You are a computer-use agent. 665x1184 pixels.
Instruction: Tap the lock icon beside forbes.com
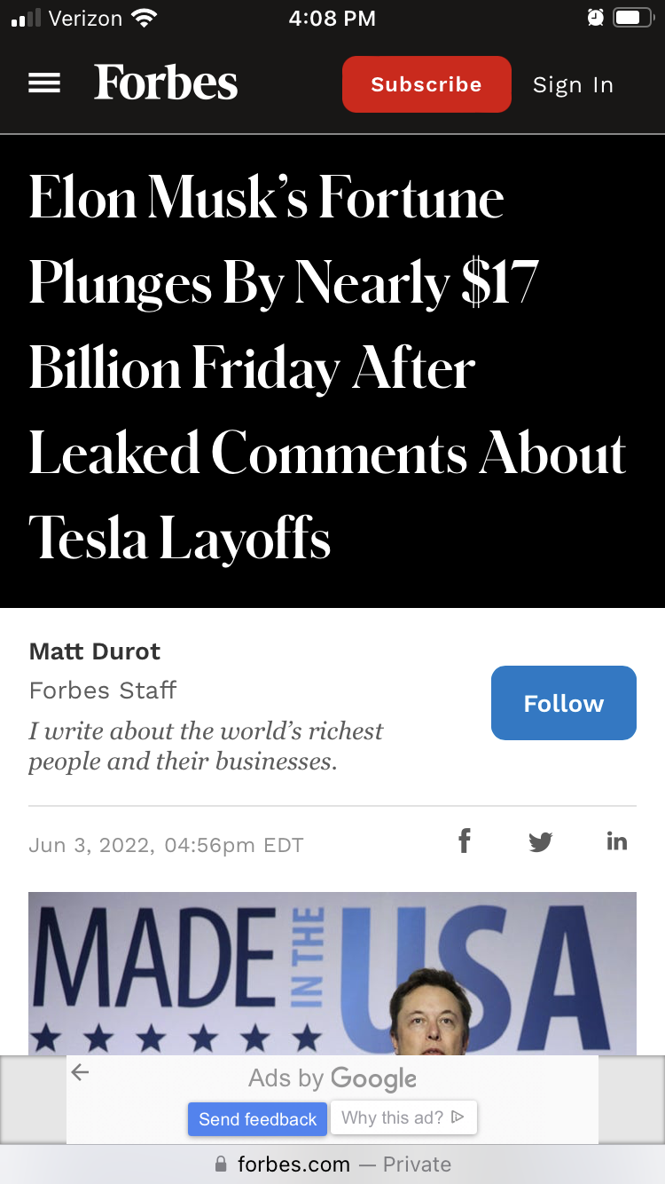point(221,1164)
